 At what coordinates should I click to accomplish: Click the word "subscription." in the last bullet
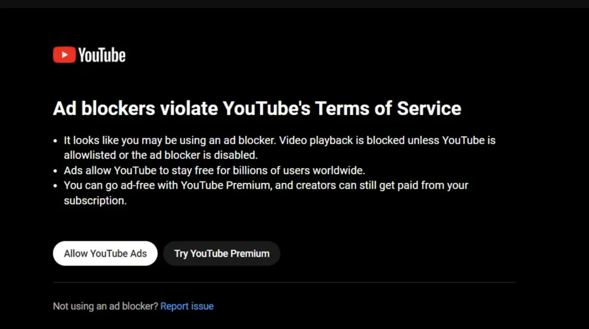pos(94,201)
